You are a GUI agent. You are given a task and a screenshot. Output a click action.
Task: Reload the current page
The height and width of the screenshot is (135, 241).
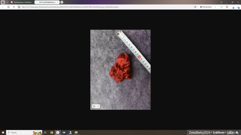[14, 7]
